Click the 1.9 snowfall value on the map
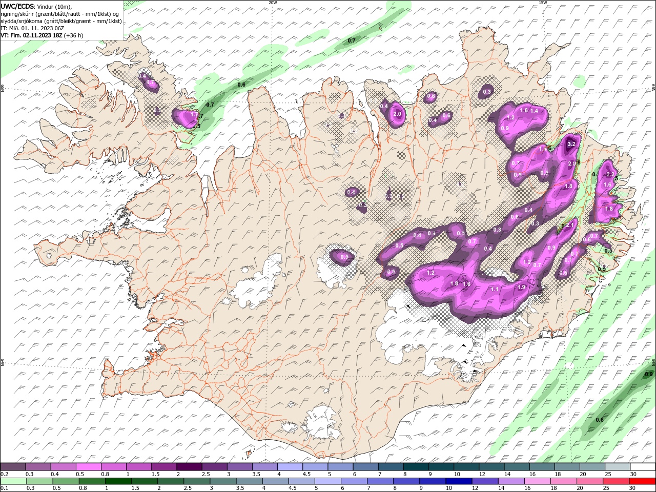The image size is (656, 492). 521,287
